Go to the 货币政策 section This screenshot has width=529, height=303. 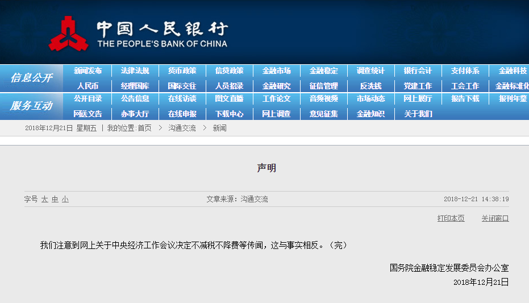point(182,71)
